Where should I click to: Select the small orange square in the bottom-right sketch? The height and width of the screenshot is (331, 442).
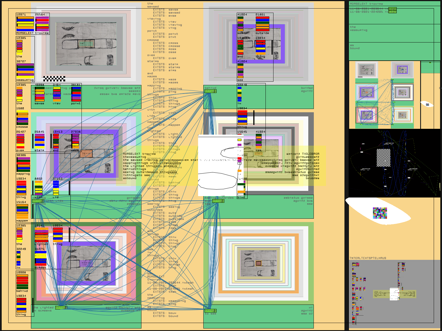click(259, 263)
